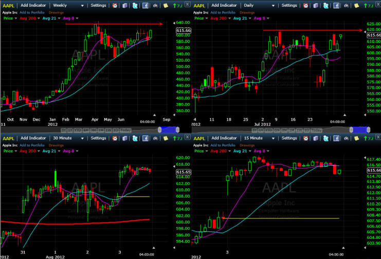
Task: Click the camera snapshot icon on the 15 Minute chart
Action: tap(346, 139)
